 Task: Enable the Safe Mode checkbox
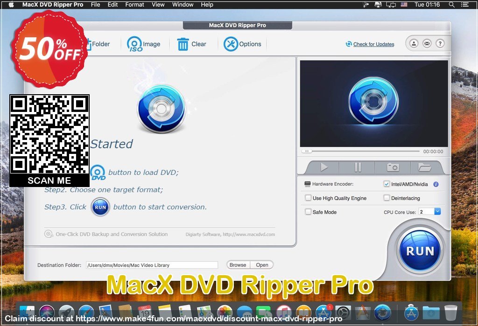(x=308, y=212)
